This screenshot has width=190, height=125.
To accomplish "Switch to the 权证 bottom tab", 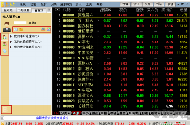I will point(113,113).
